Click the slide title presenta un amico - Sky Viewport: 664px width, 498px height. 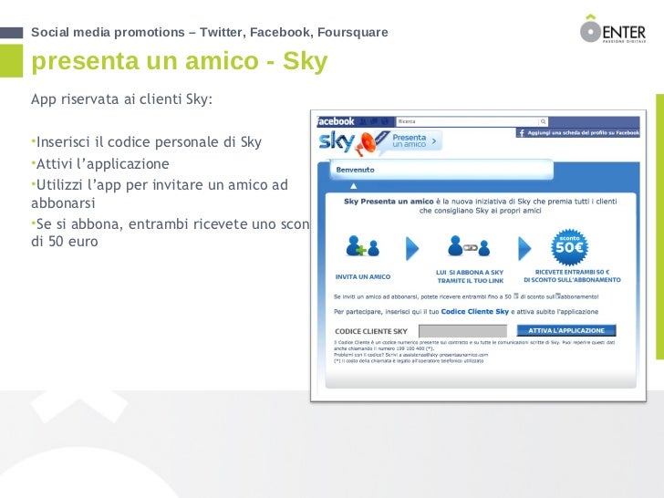coord(180,60)
